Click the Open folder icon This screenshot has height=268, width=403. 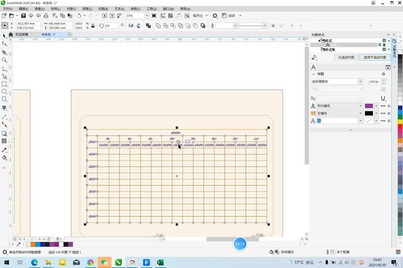pyautogui.click(x=11, y=16)
